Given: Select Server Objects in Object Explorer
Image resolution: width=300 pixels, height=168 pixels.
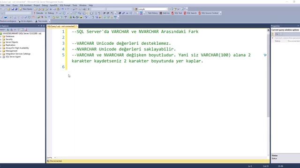Looking at the screenshot, I should (x=12, y=42).
